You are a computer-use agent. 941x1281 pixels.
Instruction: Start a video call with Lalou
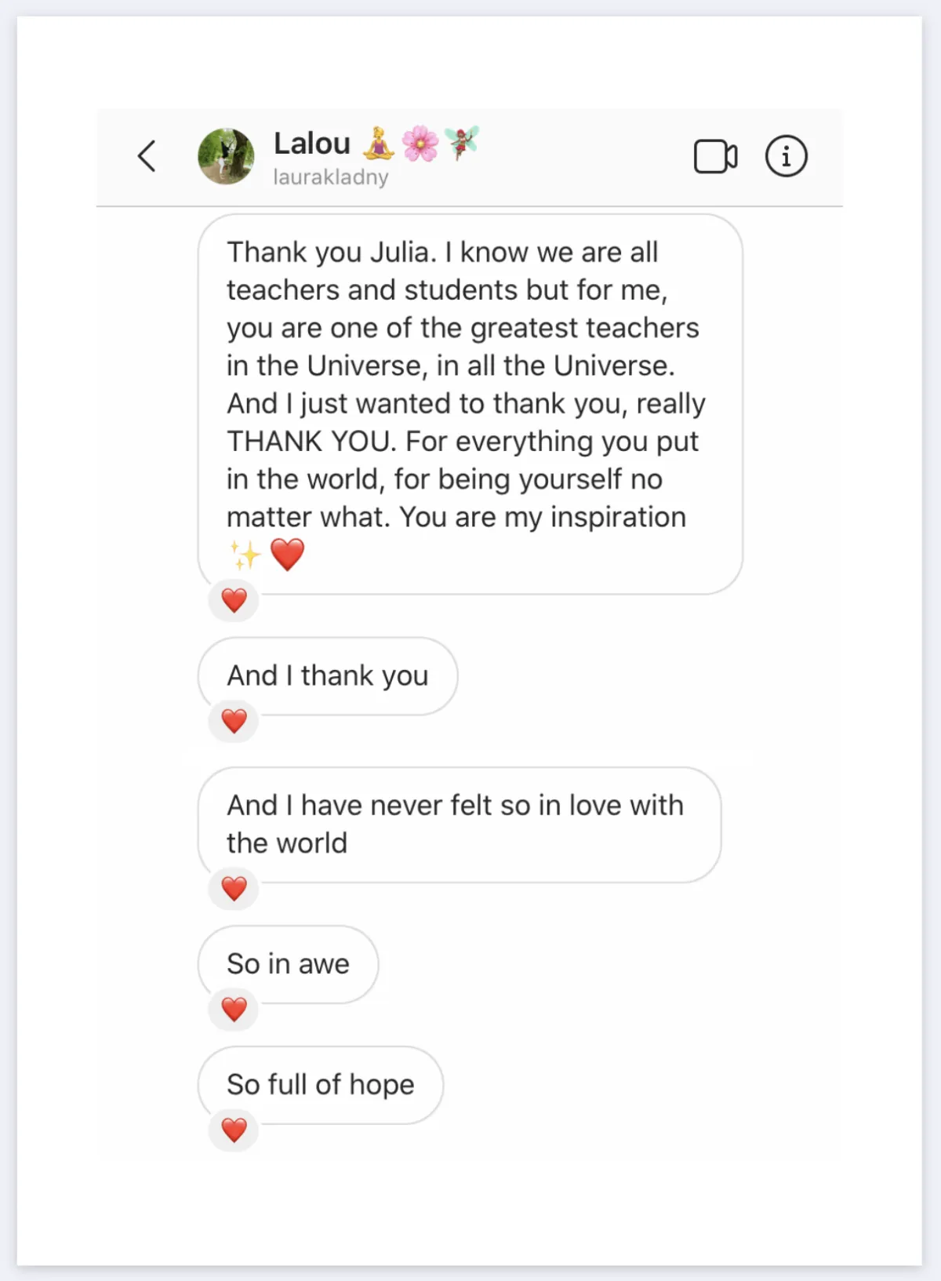point(715,156)
